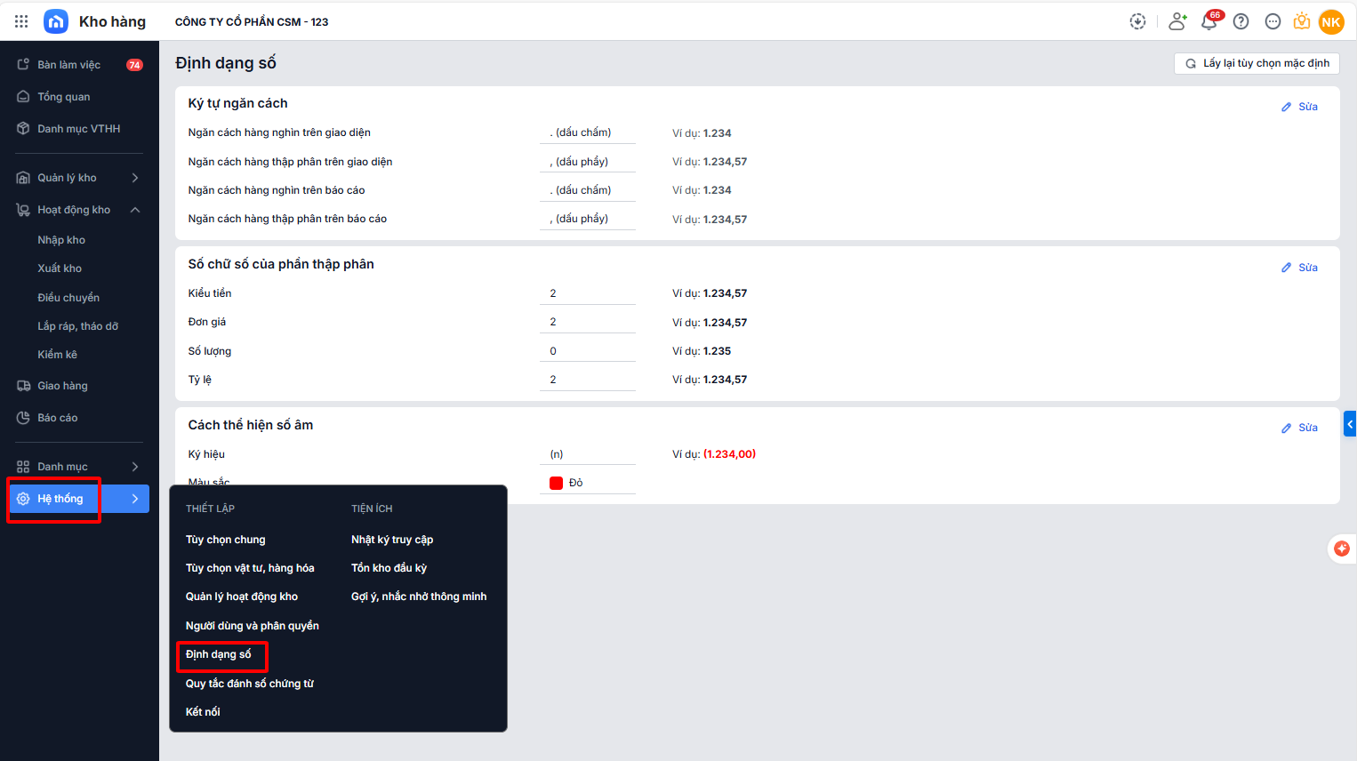Click the Số lượng decimal digits field
This screenshot has width=1357, height=761.
tap(588, 351)
